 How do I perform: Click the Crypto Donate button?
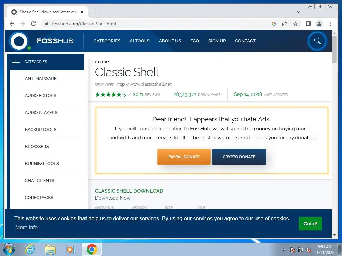pos(239,157)
